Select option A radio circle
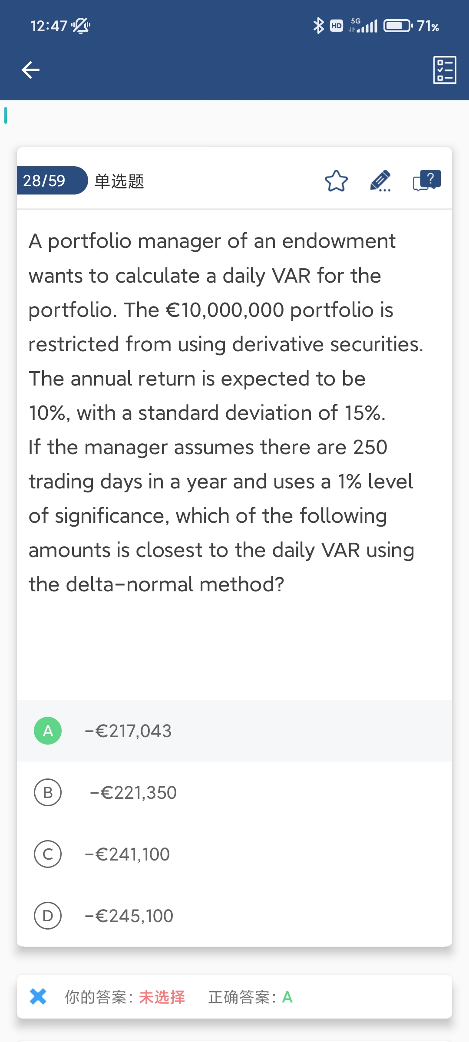The width and height of the screenshot is (469, 1042). pos(48,731)
